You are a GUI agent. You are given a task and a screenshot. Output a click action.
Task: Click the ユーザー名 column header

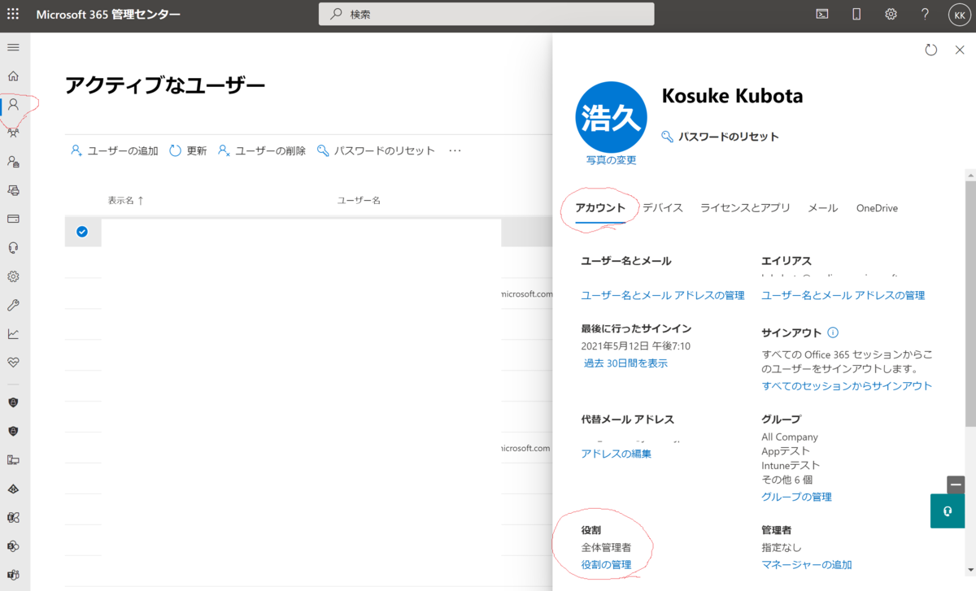click(359, 200)
